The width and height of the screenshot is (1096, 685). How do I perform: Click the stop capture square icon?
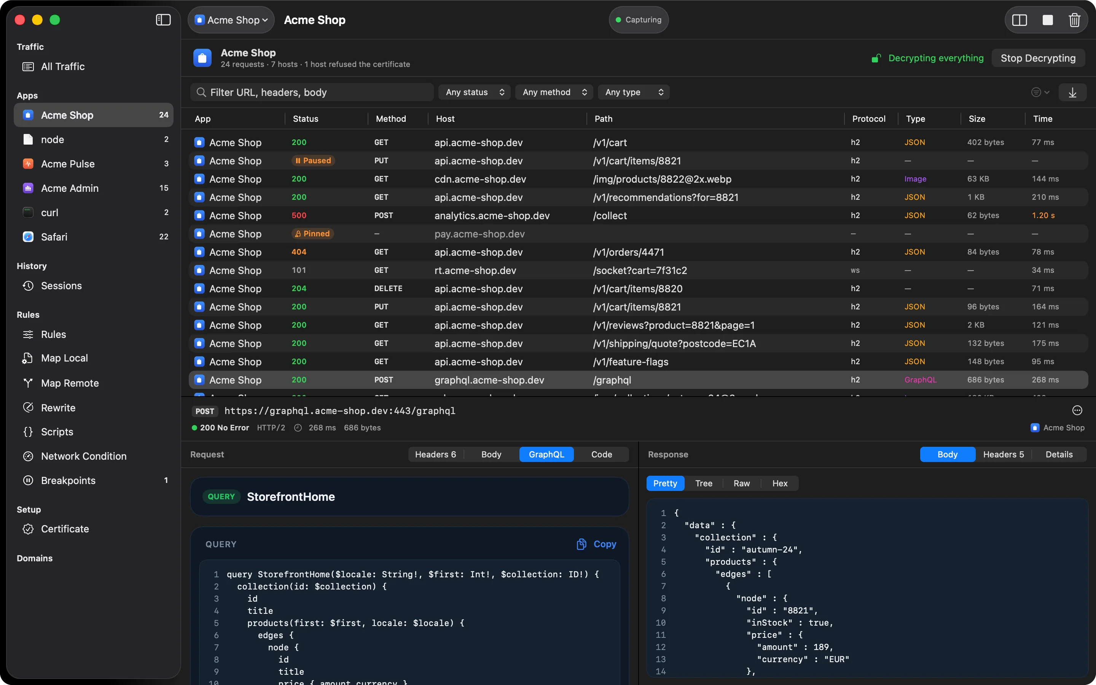click(x=1047, y=20)
